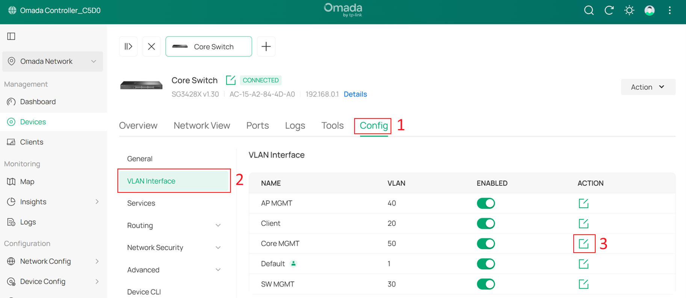This screenshot has height=298, width=686.
Task: Click the globe icon beside Omada Controller_C5D0
Action: pos(12,11)
